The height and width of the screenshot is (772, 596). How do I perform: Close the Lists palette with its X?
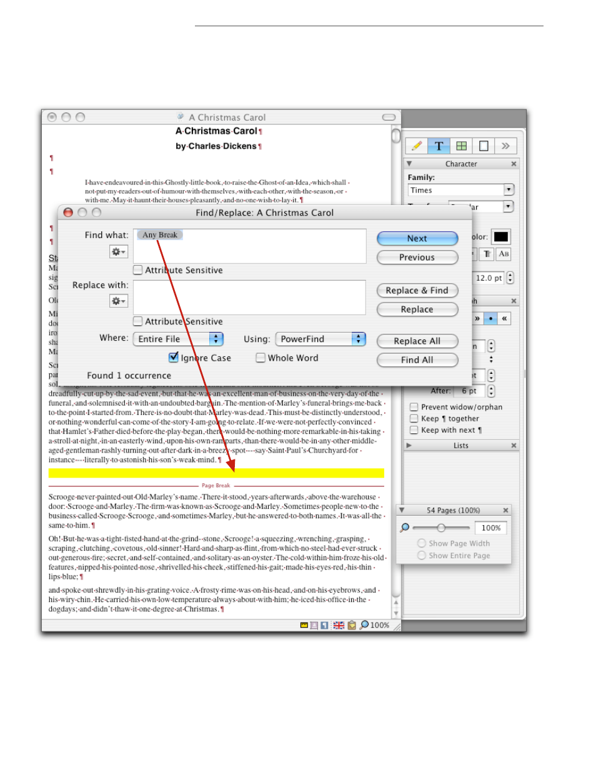coord(514,446)
